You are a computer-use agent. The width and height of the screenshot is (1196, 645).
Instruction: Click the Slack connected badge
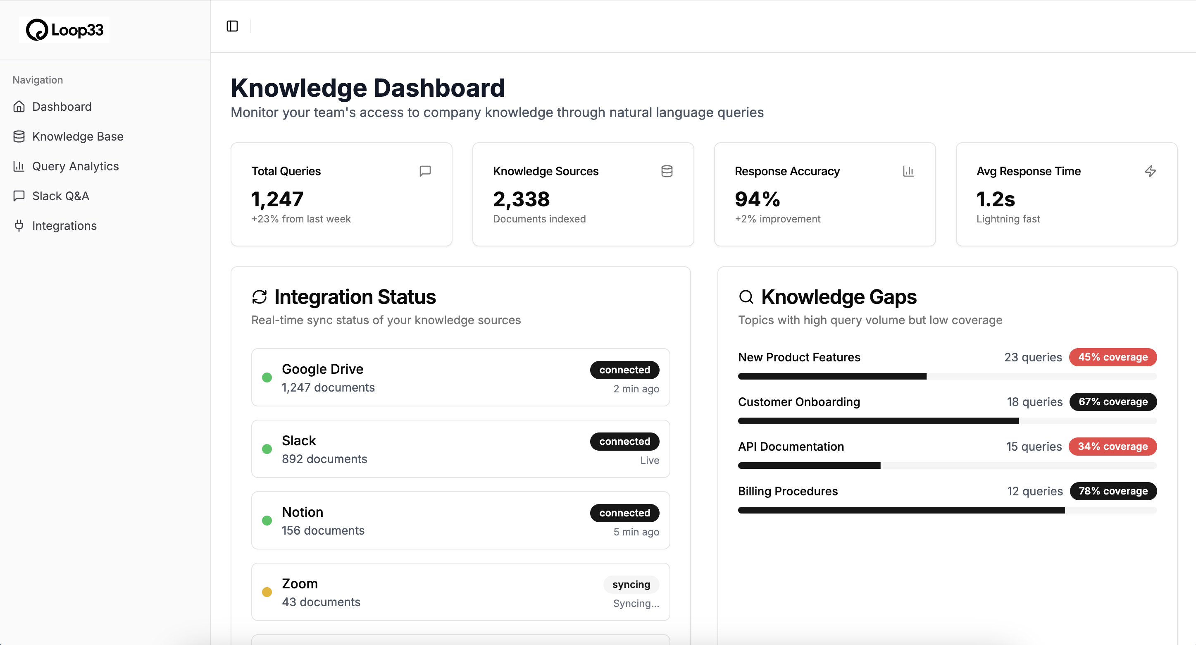tap(624, 441)
